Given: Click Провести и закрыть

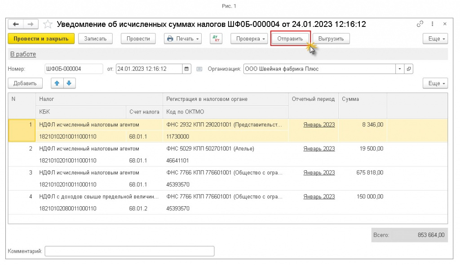Looking at the screenshot, I should tap(41, 39).
